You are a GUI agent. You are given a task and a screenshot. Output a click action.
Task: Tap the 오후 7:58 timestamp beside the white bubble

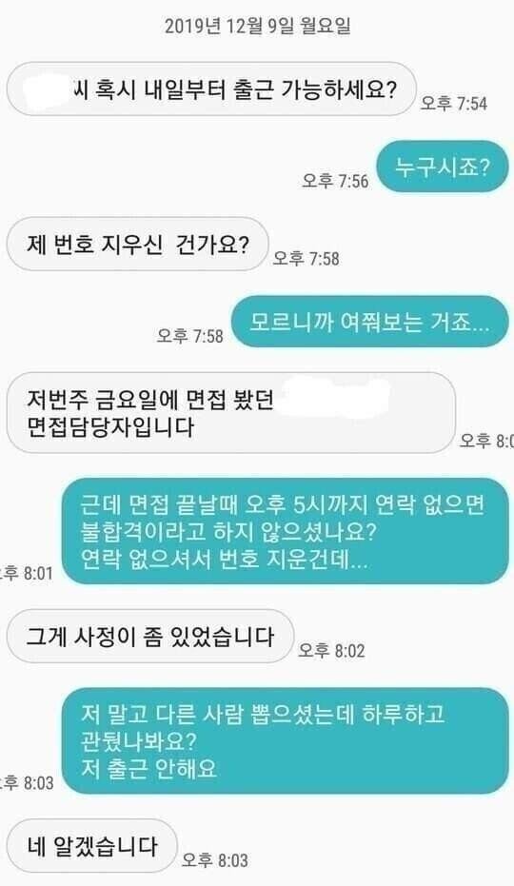coord(306,259)
